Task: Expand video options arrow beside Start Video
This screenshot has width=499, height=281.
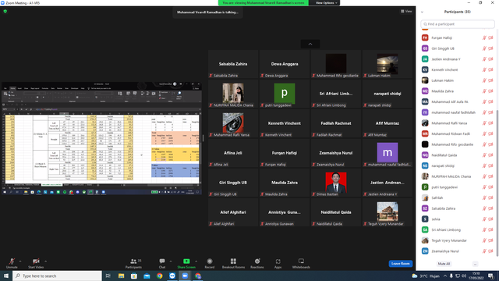Action: point(45,261)
